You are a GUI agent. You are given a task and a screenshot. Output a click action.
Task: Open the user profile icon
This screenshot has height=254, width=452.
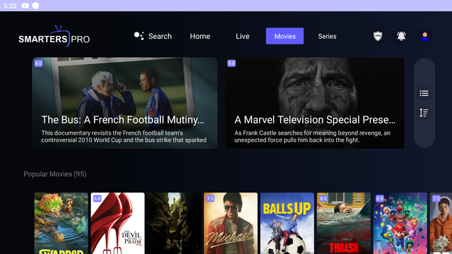424,36
